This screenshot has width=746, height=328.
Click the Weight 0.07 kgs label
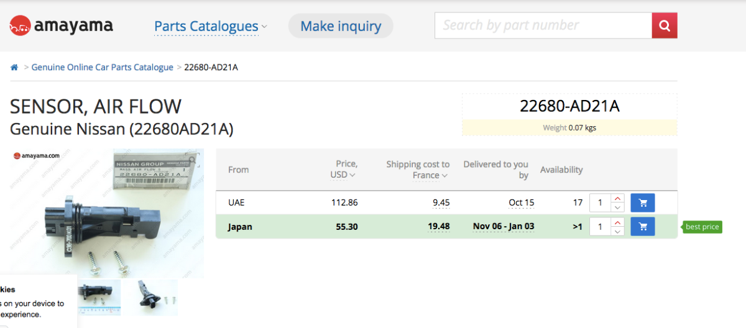tap(569, 128)
